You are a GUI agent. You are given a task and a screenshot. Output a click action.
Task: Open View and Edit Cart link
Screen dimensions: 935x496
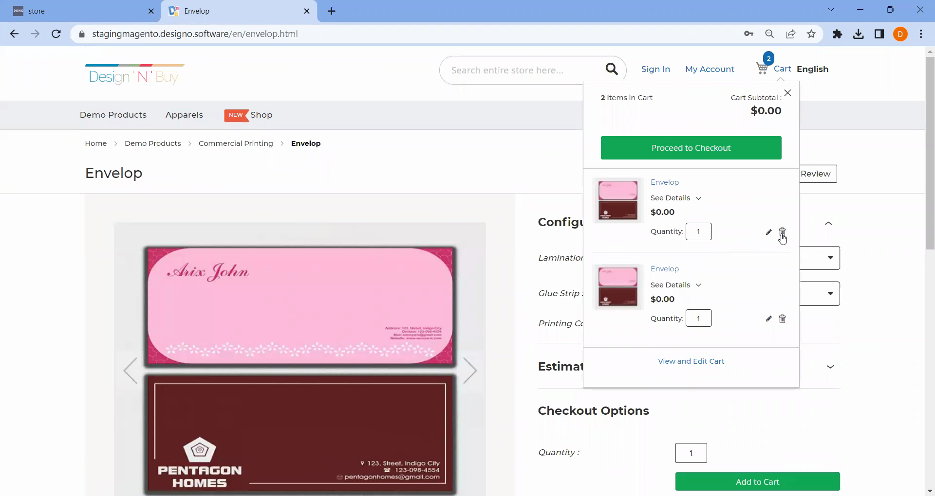[691, 361]
